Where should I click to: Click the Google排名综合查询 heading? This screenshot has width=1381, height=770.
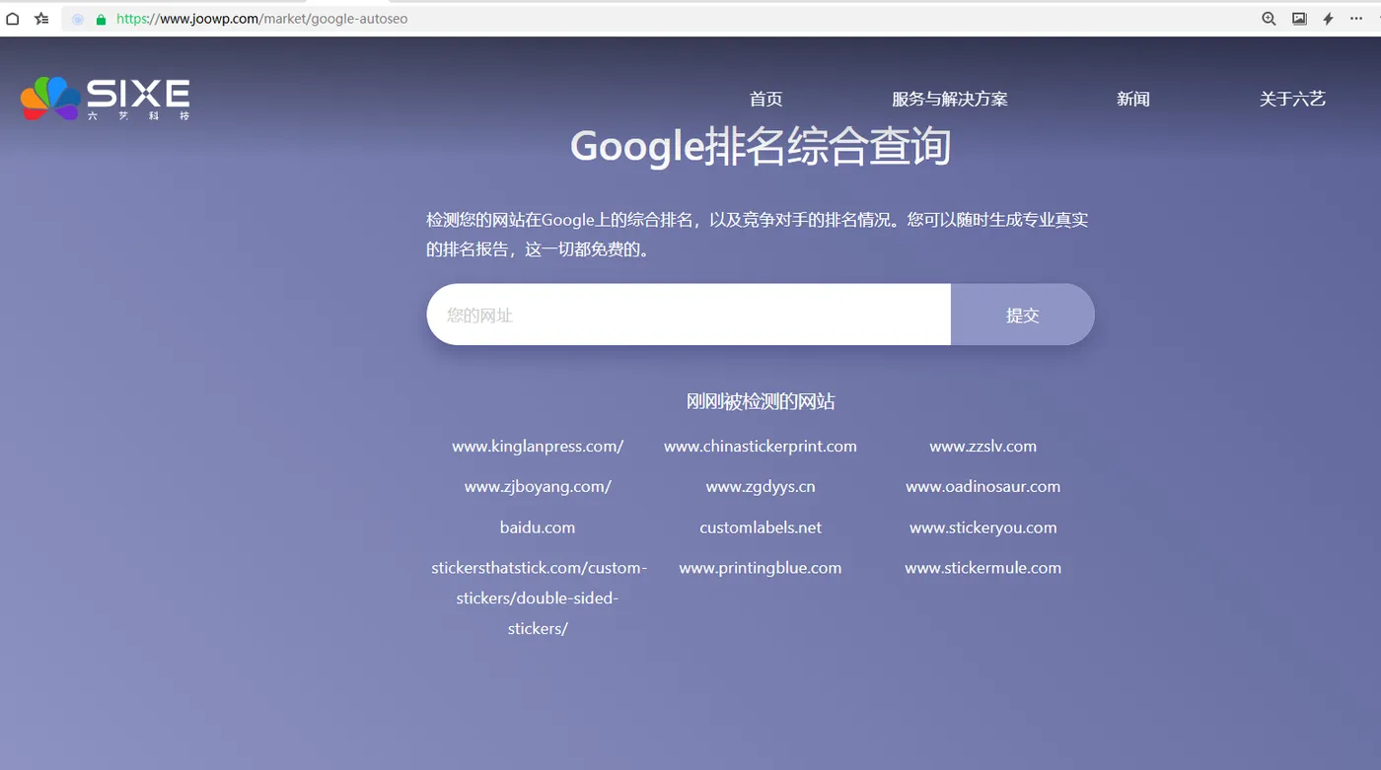pos(761,147)
